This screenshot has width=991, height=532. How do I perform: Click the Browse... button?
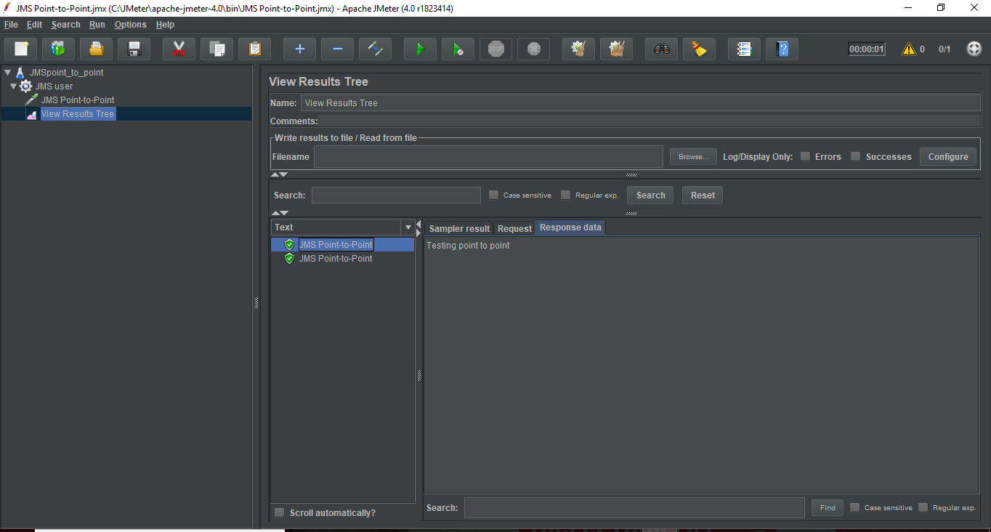[693, 157]
